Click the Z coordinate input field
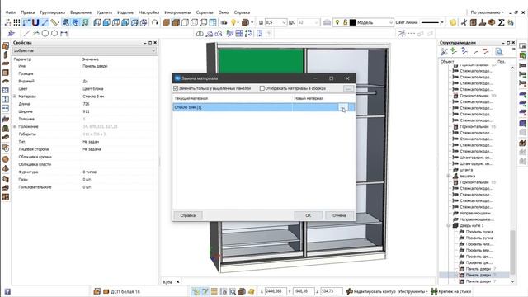Viewport: 528px width, 297px height. 332,291
